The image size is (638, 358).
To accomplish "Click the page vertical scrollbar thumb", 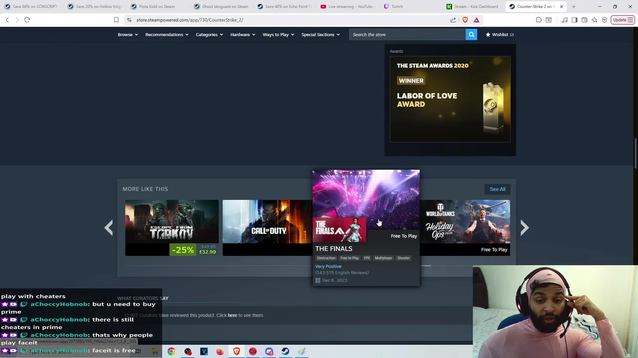I will pyautogui.click(x=635, y=154).
